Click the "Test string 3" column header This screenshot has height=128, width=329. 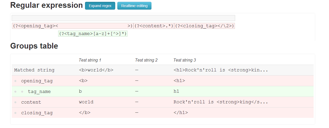coord(185,60)
